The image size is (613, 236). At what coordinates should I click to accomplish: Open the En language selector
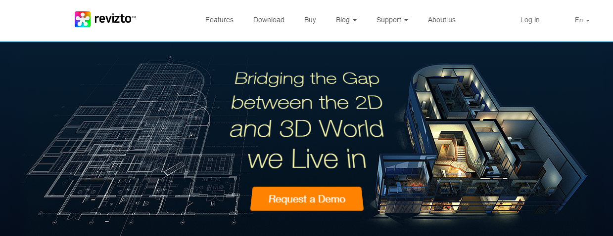pyautogui.click(x=582, y=20)
